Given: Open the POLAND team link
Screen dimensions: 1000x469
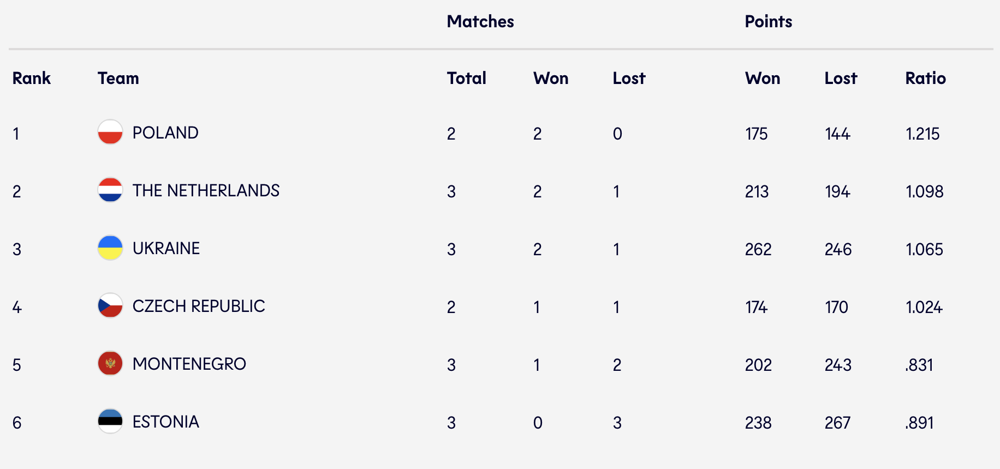Looking at the screenshot, I should pyautogui.click(x=165, y=133).
